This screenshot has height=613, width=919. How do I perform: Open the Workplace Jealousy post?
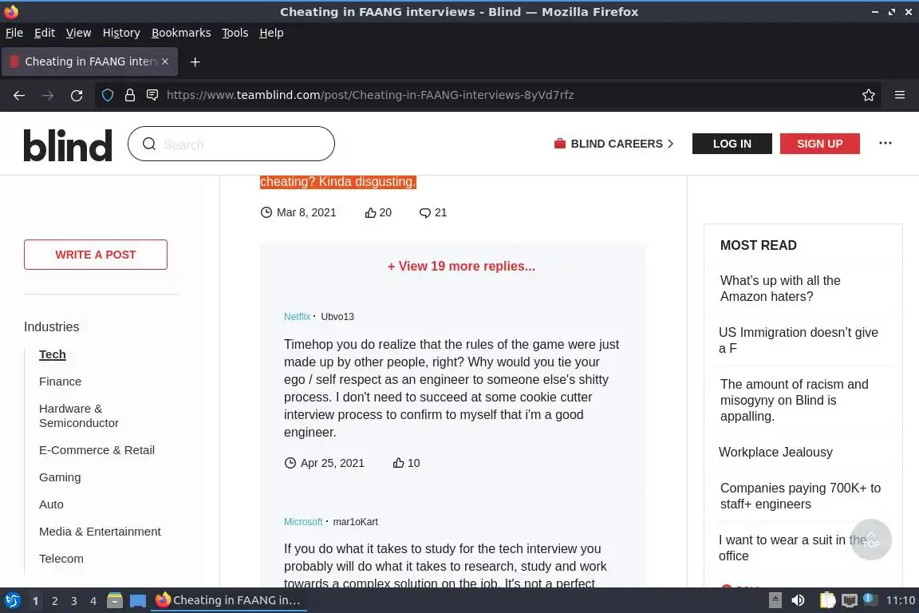(775, 453)
